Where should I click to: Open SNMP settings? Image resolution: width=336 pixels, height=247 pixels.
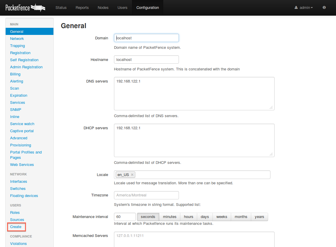15,109
